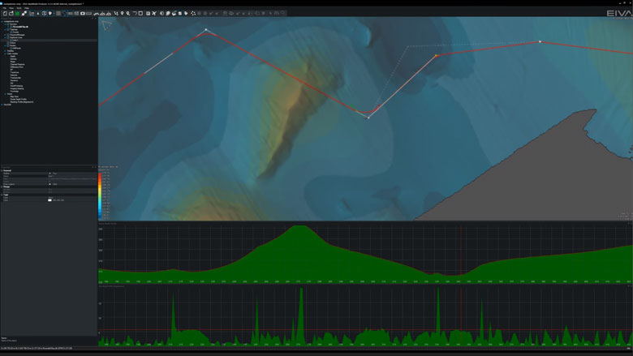Collapse the Range properties group
Viewport: 633px width, 356px height.
click(x=2, y=187)
